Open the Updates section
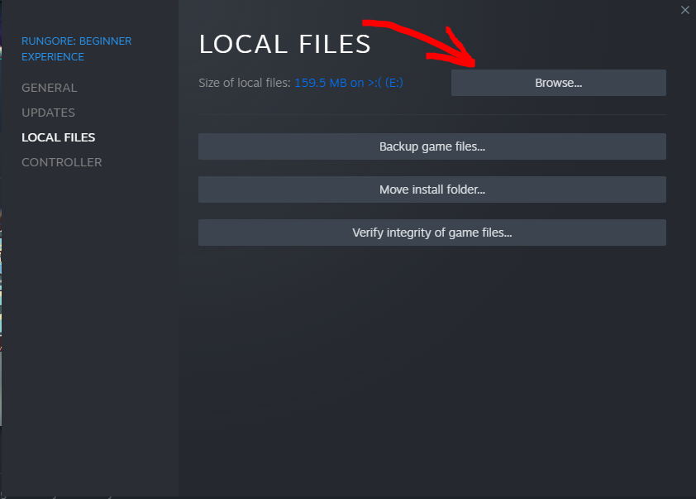The image size is (696, 499). (48, 113)
